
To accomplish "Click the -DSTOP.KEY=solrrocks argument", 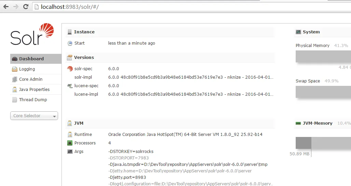I will 131,151.
